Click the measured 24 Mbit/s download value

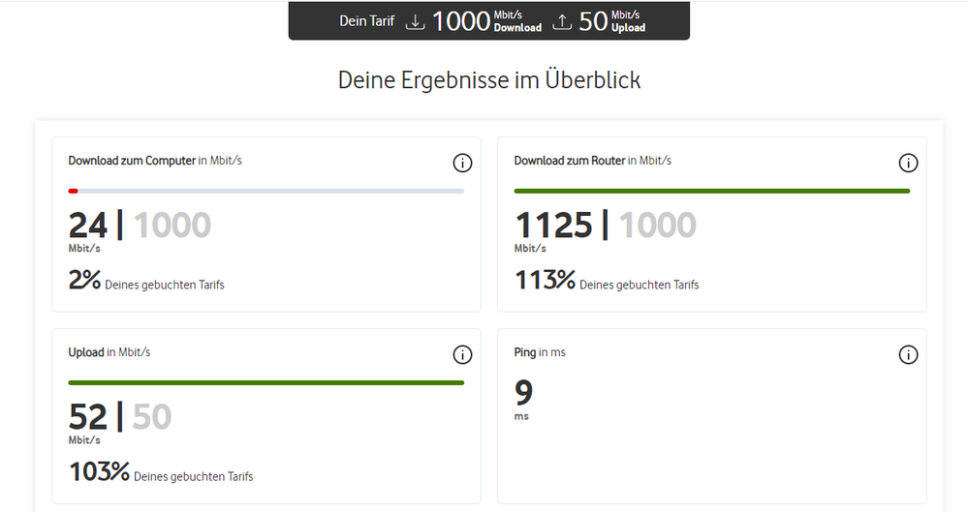pos(88,226)
